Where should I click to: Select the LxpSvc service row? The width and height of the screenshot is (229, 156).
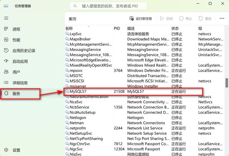[x=144, y=34]
